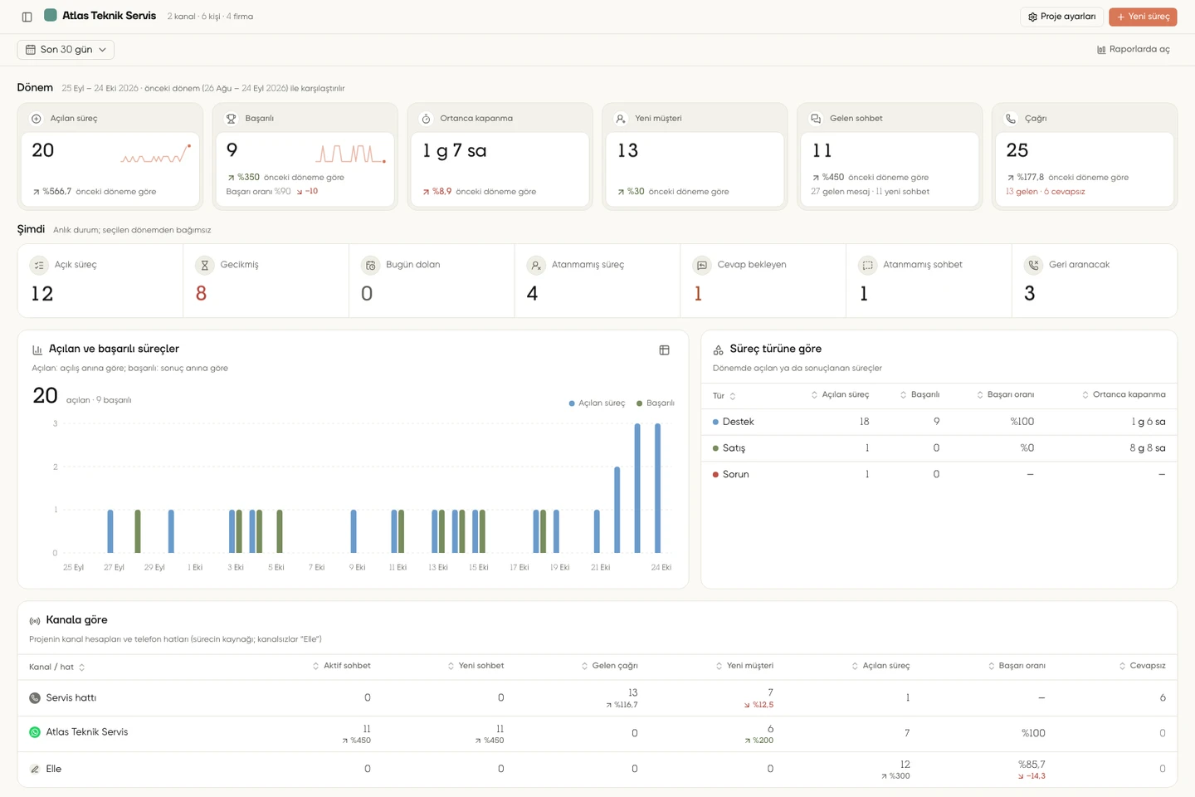Image resolution: width=1195 pixels, height=797 pixels.
Task: Open the Raporlarda aç link
Action: (x=1133, y=50)
